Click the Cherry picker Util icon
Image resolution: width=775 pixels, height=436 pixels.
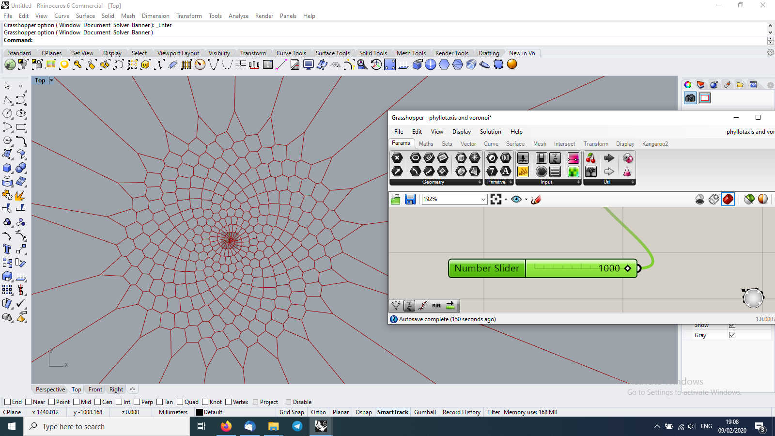pyautogui.click(x=591, y=157)
